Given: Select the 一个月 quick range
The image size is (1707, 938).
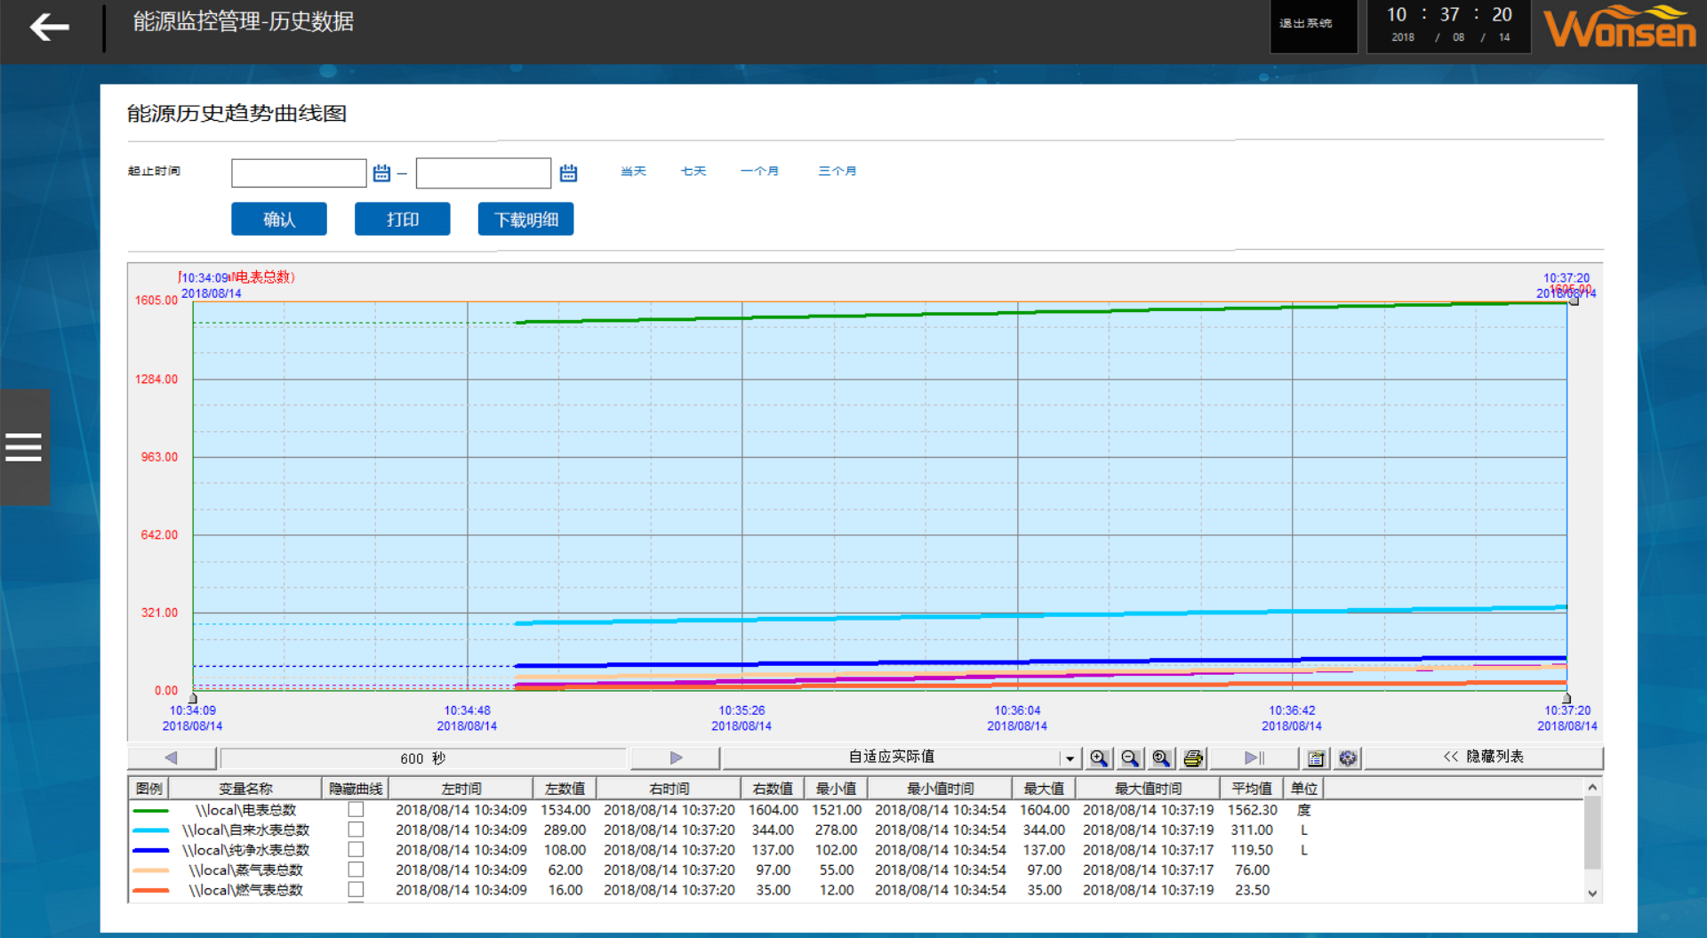Looking at the screenshot, I should [759, 172].
